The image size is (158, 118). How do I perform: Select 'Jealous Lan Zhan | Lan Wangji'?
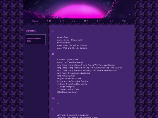pyautogui.click(x=70, y=62)
